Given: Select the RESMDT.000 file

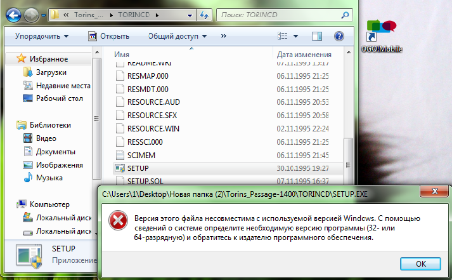Looking at the screenshot, I should pyautogui.click(x=148, y=89).
